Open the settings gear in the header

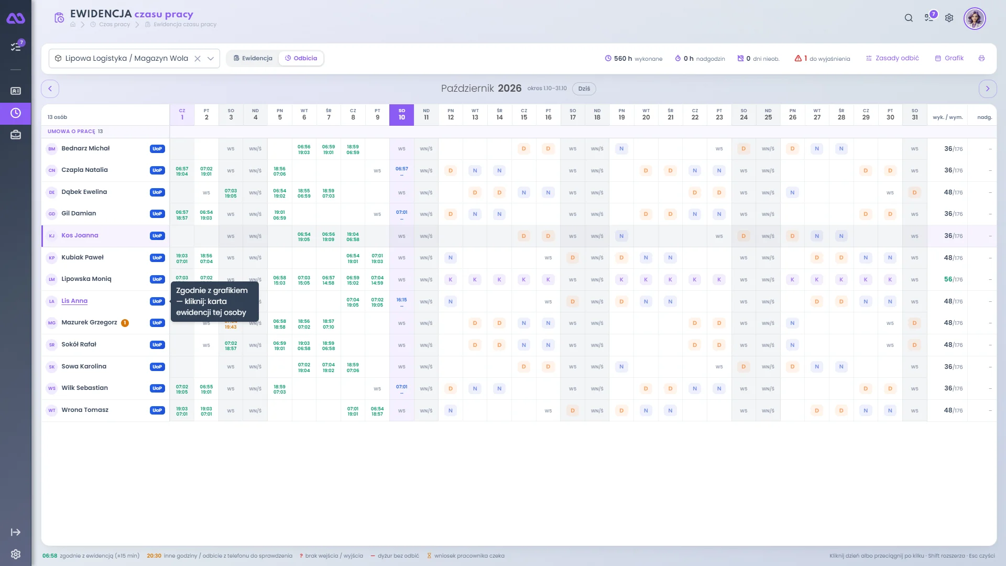tap(949, 18)
